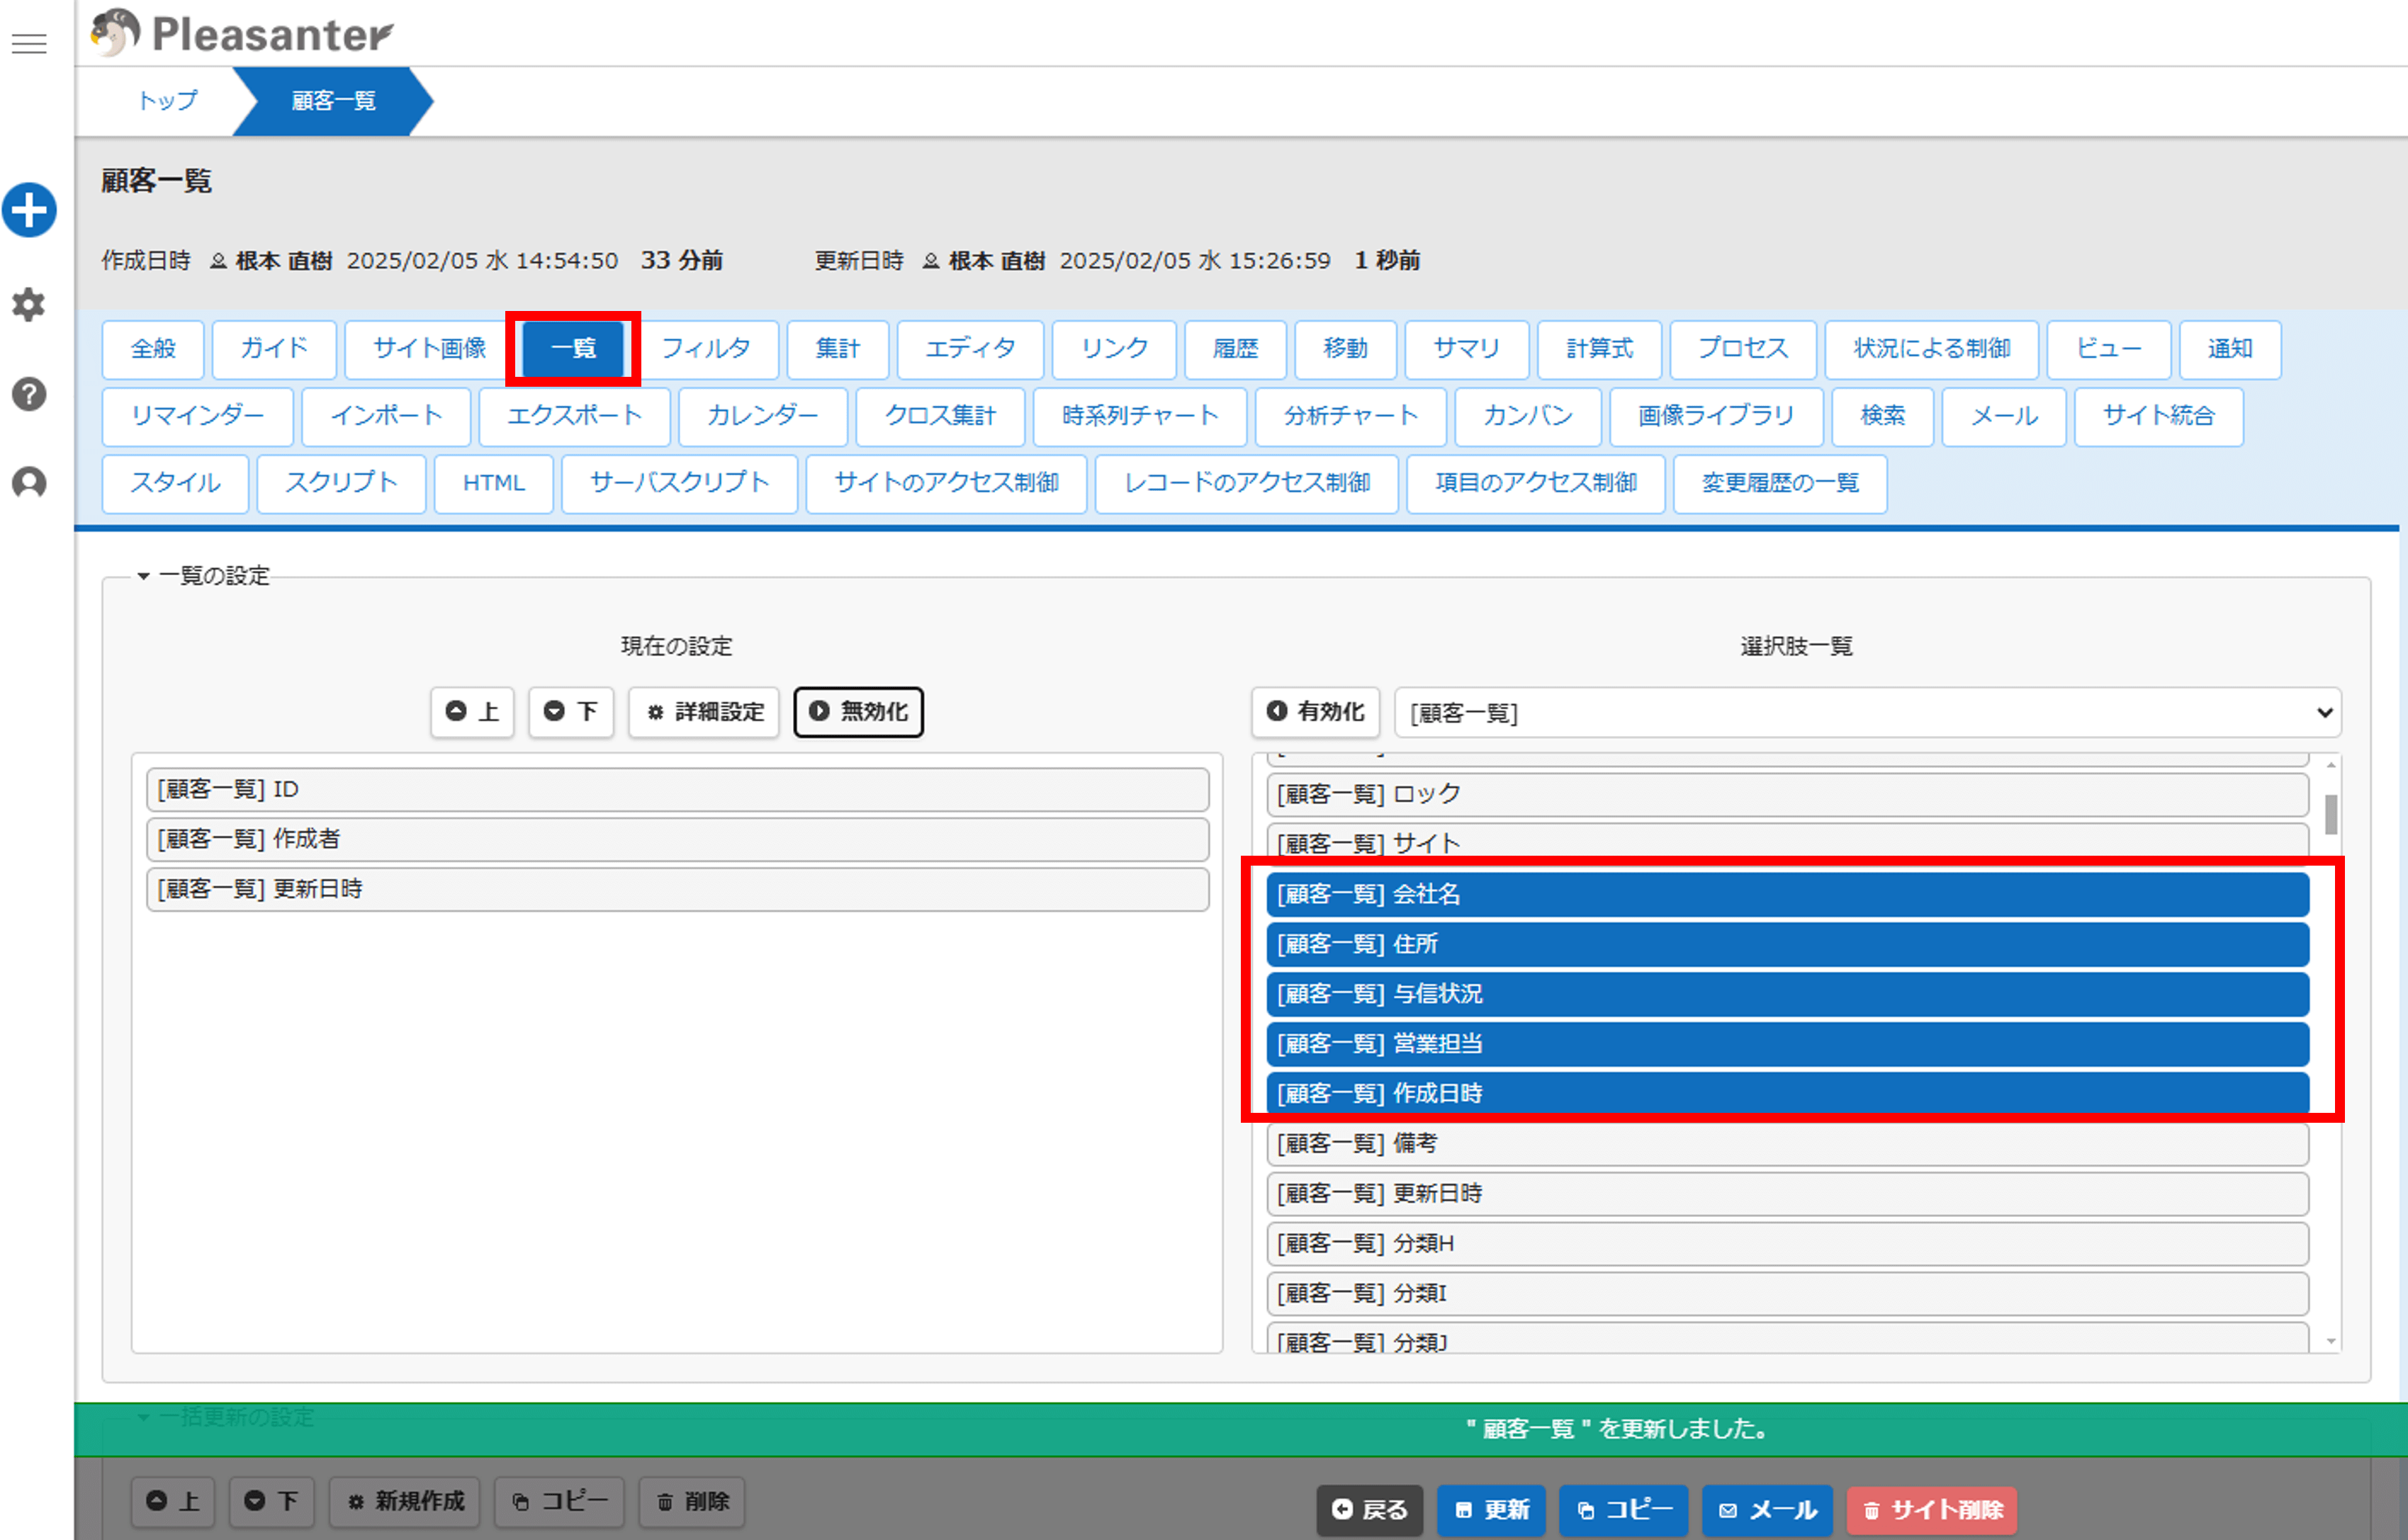Open the gear settings icon in sidebar
2408x1540 pixels.
click(29, 304)
